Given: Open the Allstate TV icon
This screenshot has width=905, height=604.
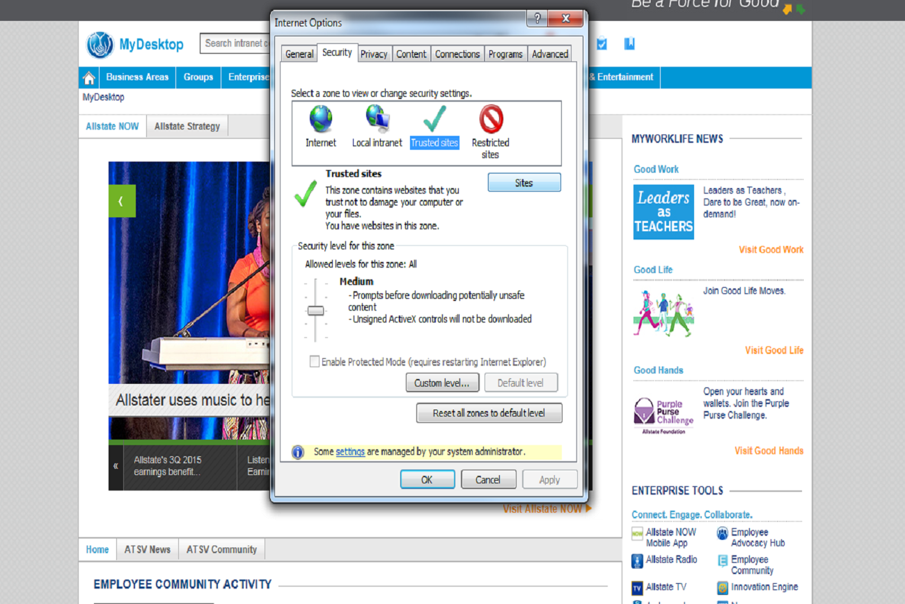Looking at the screenshot, I should [x=637, y=589].
